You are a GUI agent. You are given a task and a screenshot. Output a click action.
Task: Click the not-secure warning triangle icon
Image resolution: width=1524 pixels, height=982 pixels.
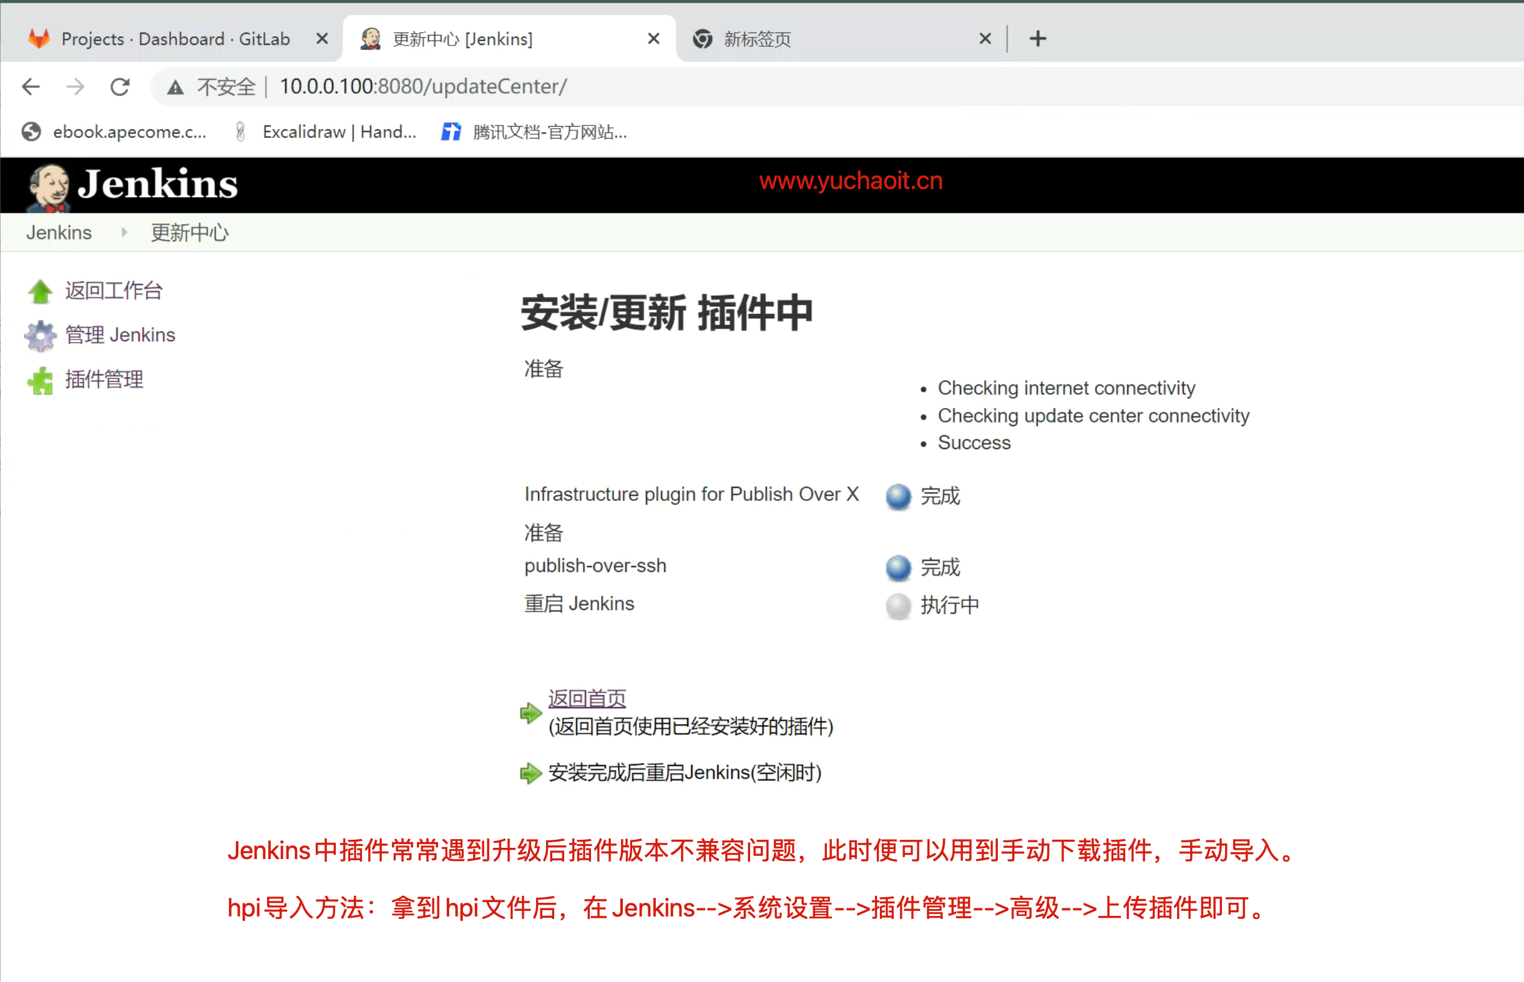pyautogui.click(x=175, y=87)
